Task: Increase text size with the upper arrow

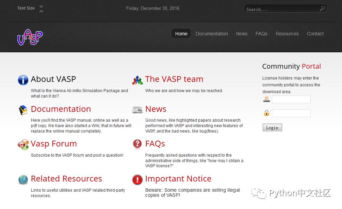Action: point(41,7)
